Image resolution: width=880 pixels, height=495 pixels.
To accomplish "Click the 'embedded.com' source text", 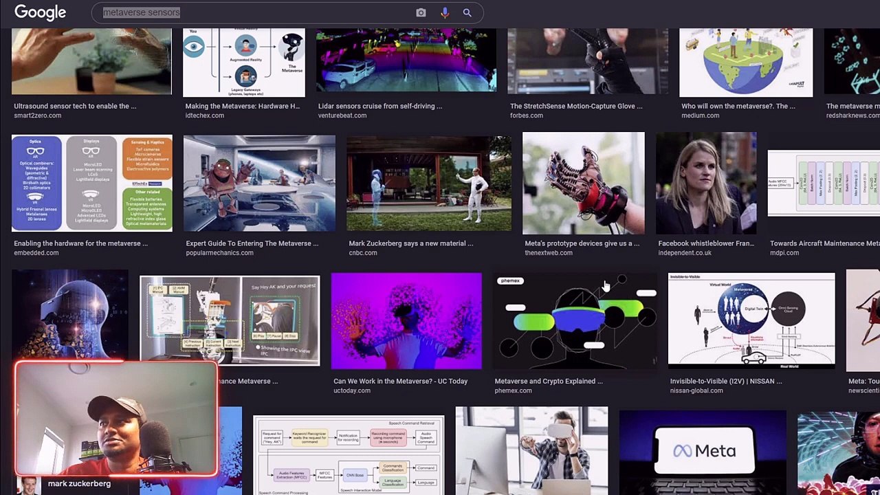I will point(36,253).
